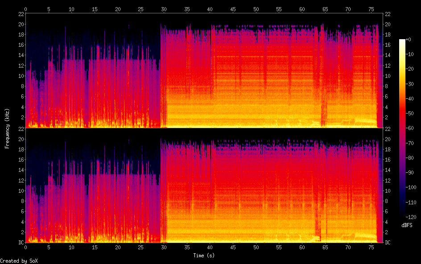Select the "Frequency (kHz)" vertical axis title
This screenshot has height=264, width=421.
pos(7,128)
